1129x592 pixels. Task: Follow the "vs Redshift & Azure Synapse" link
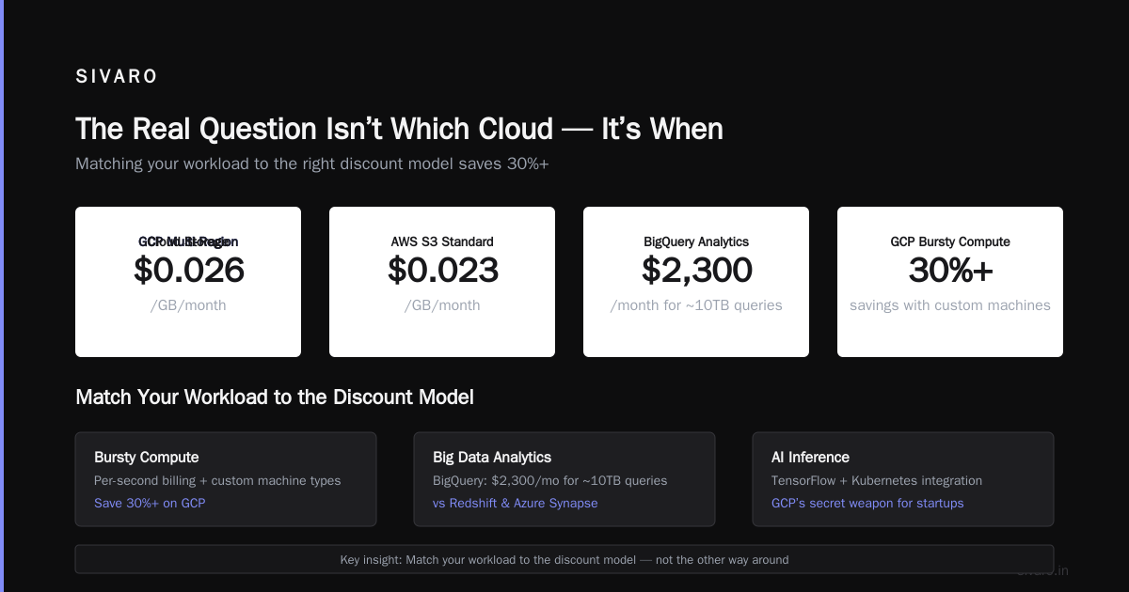pyautogui.click(x=515, y=503)
